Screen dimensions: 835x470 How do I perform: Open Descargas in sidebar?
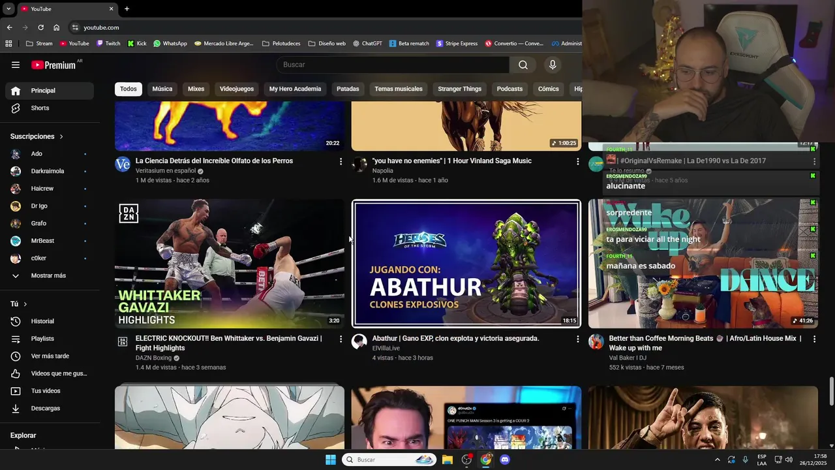click(50, 409)
